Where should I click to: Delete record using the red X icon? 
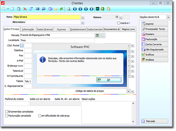(25, 9)
